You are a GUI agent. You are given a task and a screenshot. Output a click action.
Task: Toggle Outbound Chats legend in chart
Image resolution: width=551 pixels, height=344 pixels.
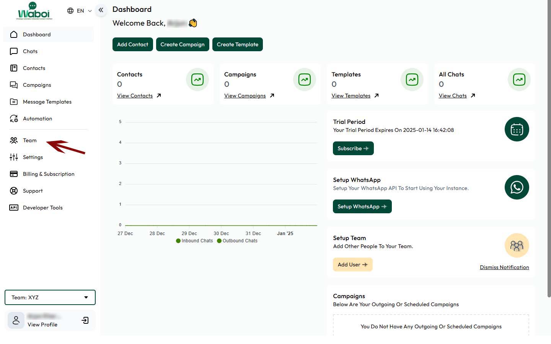coord(237,241)
